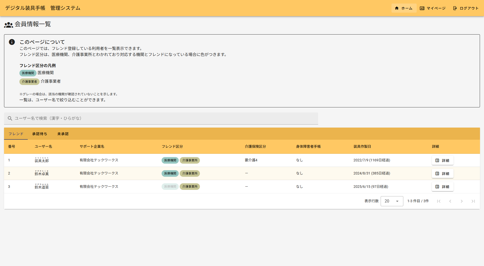
Task: Click the greyed 医療機関 chip in row 3
Action: pyautogui.click(x=170, y=187)
